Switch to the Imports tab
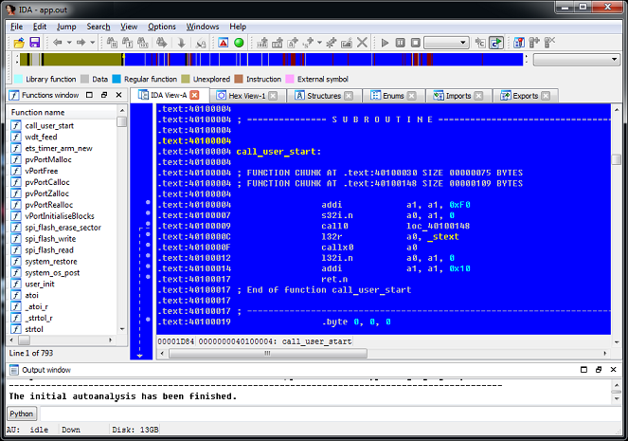This screenshot has height=441, width=628. [x=458, y=96]
